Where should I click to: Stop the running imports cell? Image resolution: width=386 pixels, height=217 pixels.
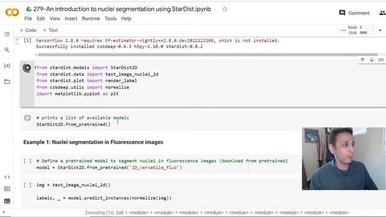click(27, 68)
